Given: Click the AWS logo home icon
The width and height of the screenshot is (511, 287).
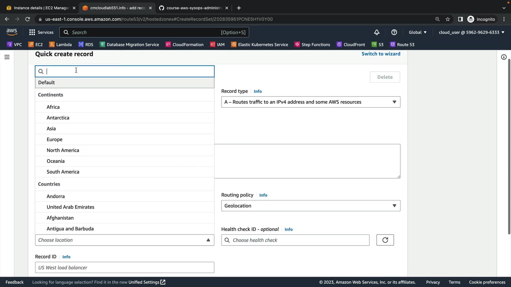Looking at the screenshot, I should click(x=12, y=32).
